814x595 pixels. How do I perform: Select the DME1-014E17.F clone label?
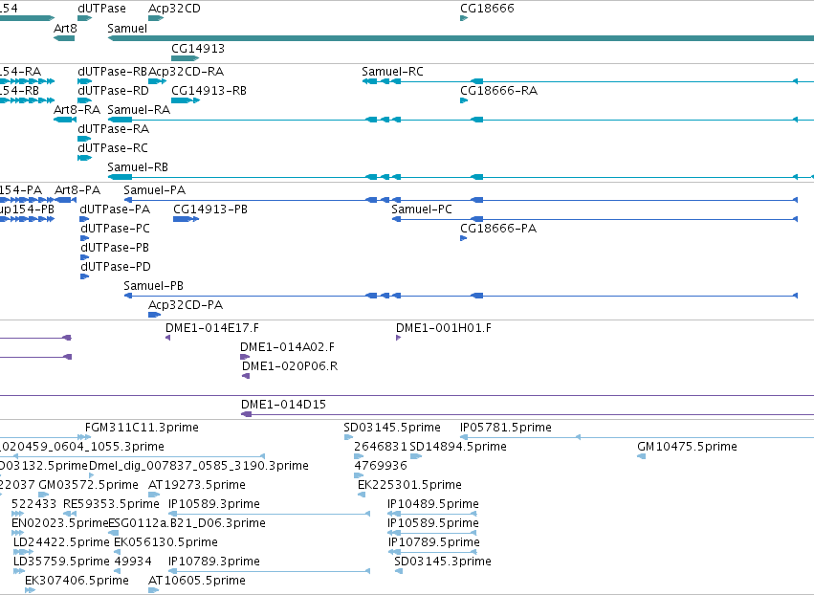click(211, 328)
